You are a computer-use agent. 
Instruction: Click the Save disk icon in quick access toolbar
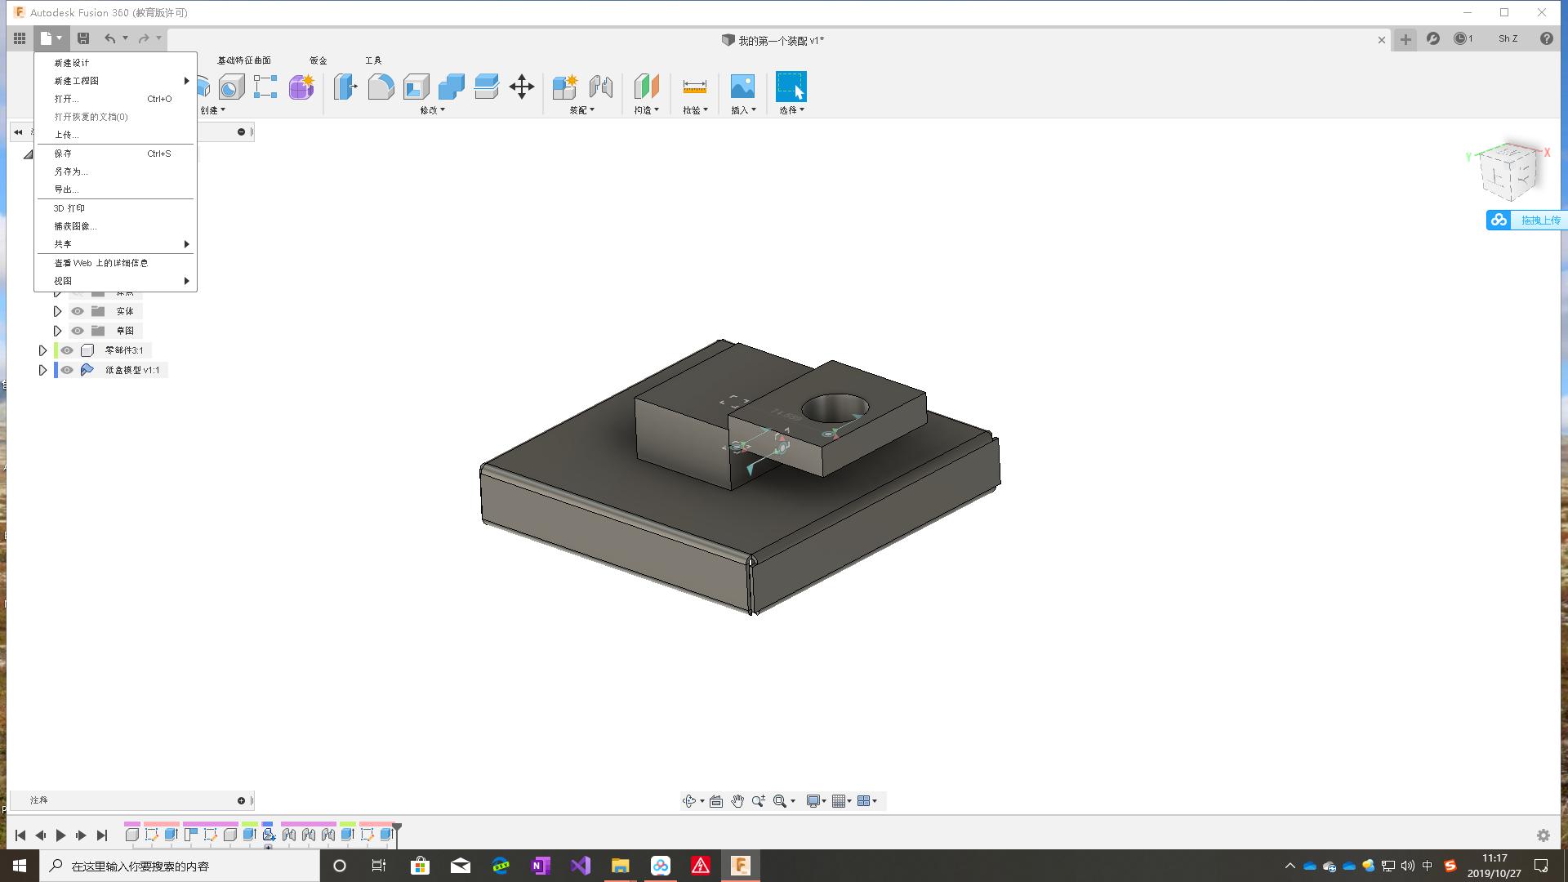point(82,38)
